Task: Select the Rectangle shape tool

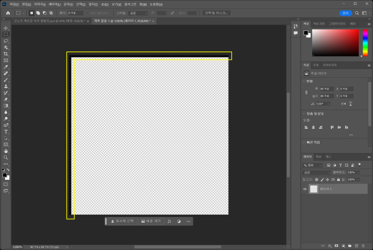Action: (6, 144)
